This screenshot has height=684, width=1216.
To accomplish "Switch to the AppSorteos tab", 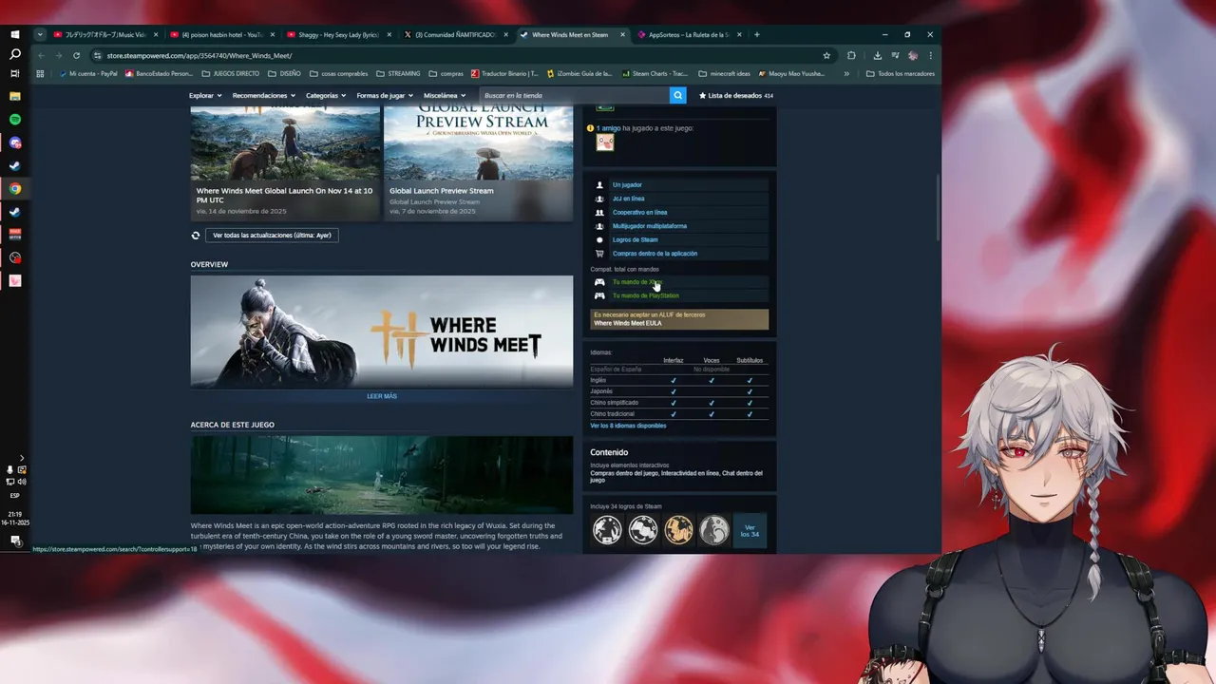I will (689, 35).
